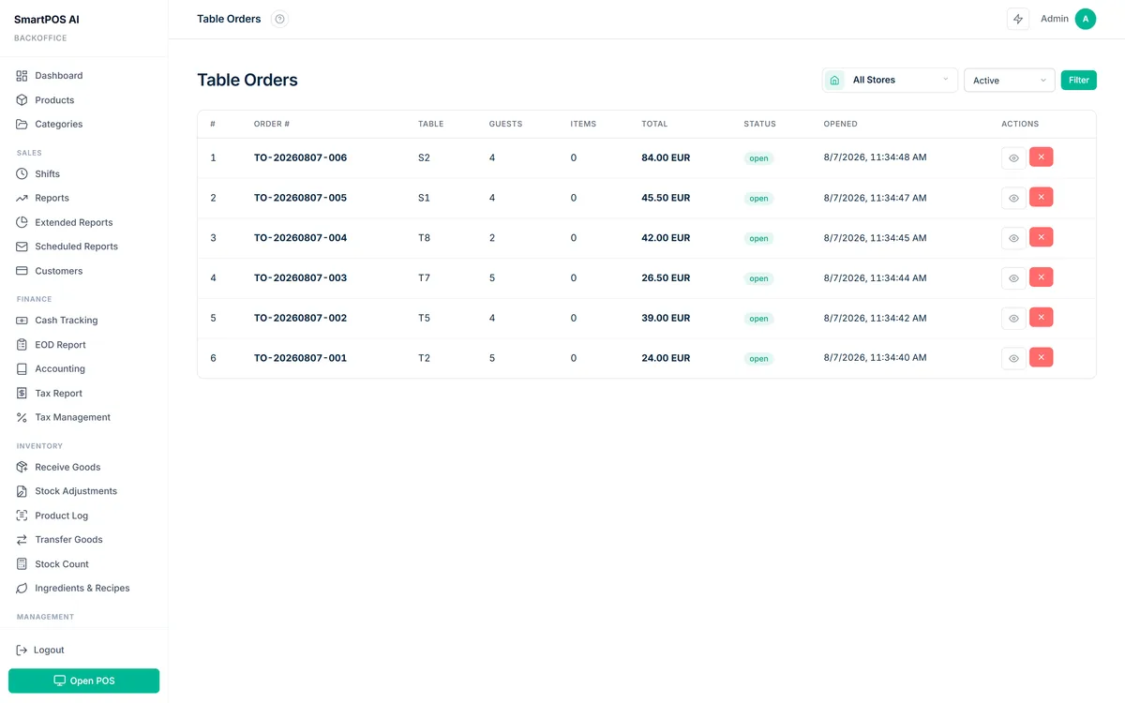
Task: Click the open status badge for table T5
Action: point(758,319)
